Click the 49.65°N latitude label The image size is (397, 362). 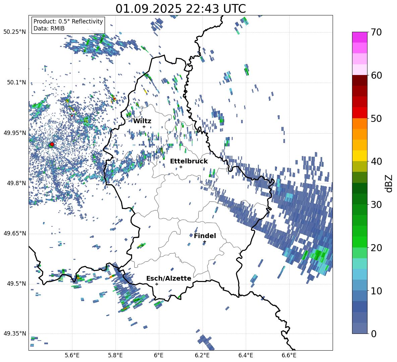pyautogui.click(x=15, y=233)
